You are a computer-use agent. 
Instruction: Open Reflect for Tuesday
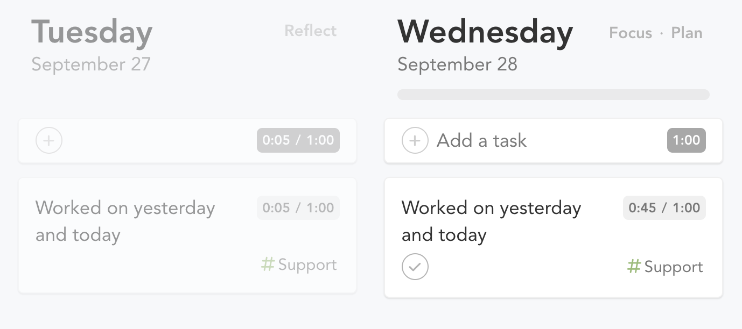pyautogui.click(x=310, y=31)
